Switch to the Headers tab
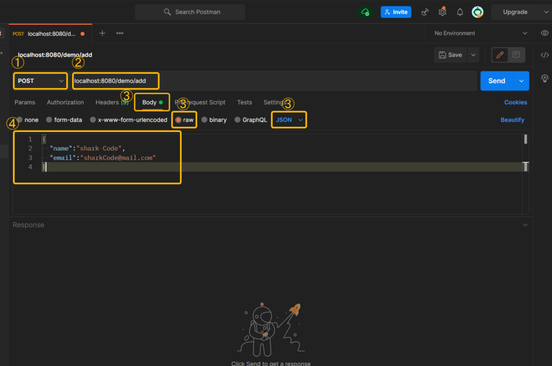 pyautogui.click(x=112, y=102)
